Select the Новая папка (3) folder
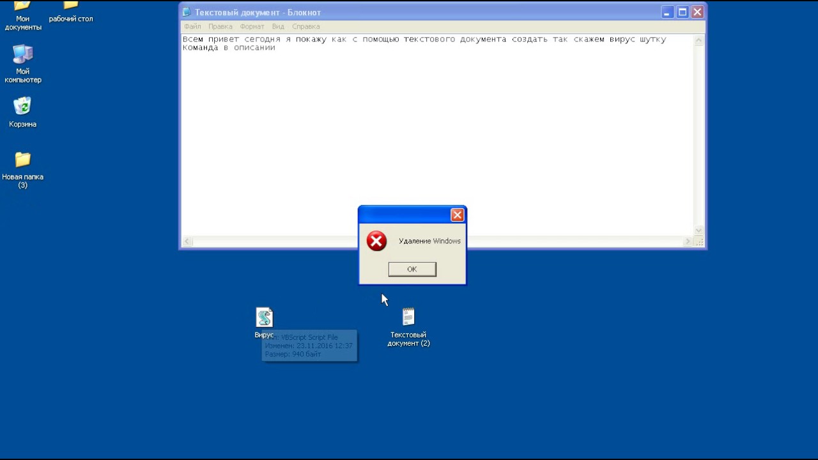The image size is (818, 460). (x=23, y=170)
